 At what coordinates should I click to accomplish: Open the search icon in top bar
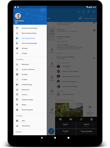[78, 12]
